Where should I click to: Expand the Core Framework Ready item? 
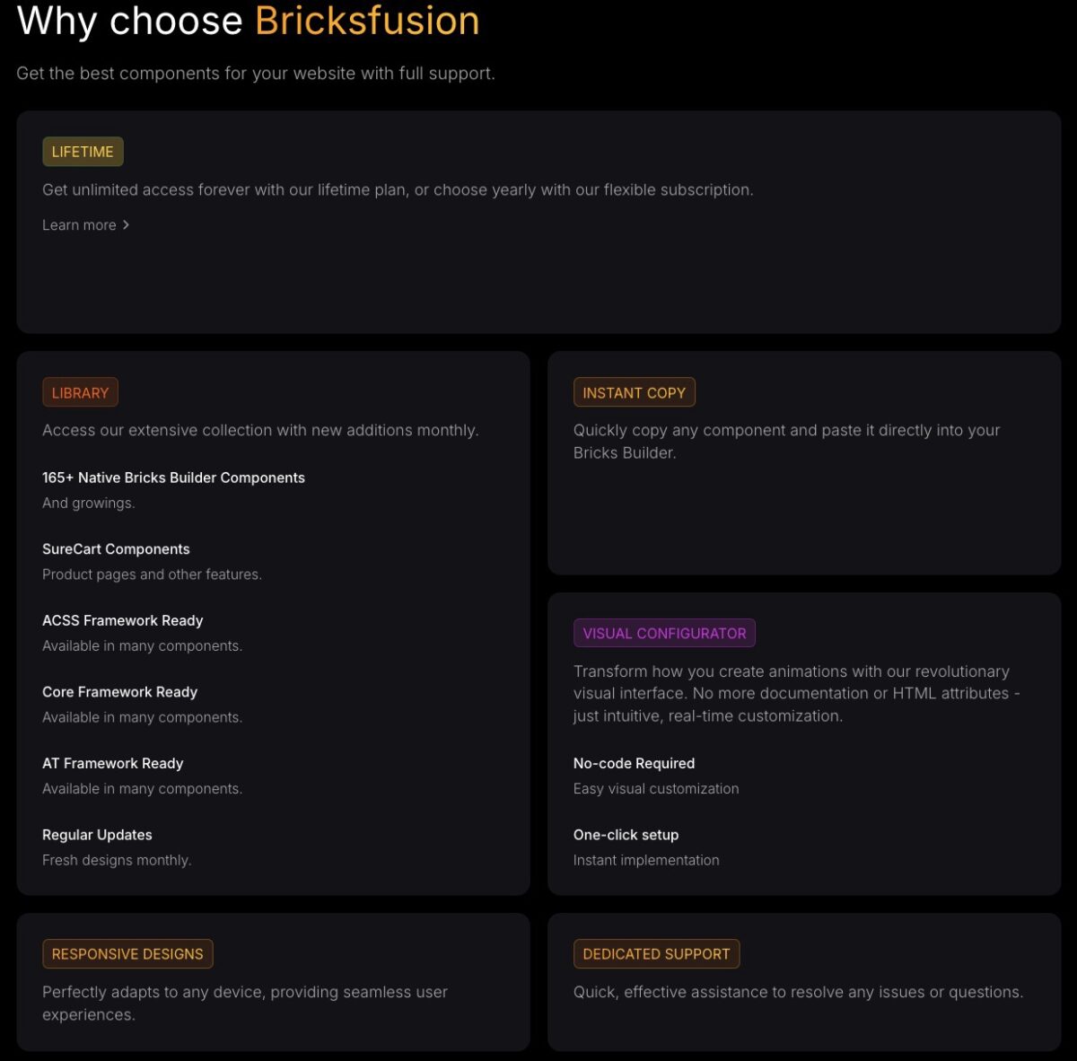119,691
